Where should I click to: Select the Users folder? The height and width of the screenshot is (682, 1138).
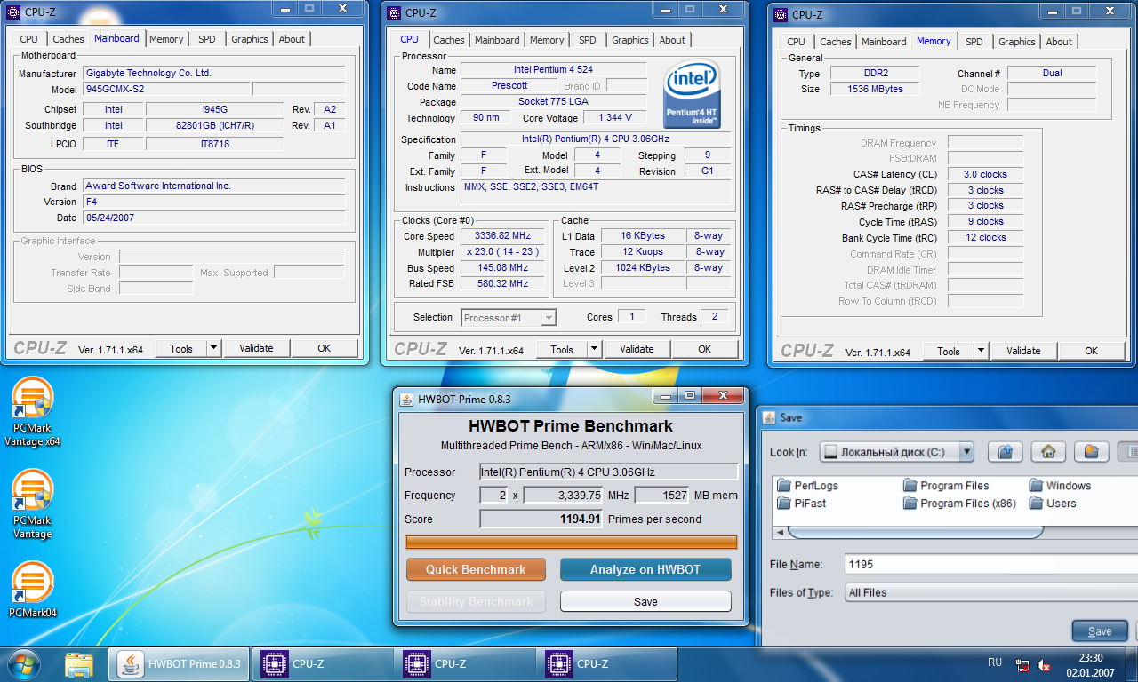pos(1053,504)
